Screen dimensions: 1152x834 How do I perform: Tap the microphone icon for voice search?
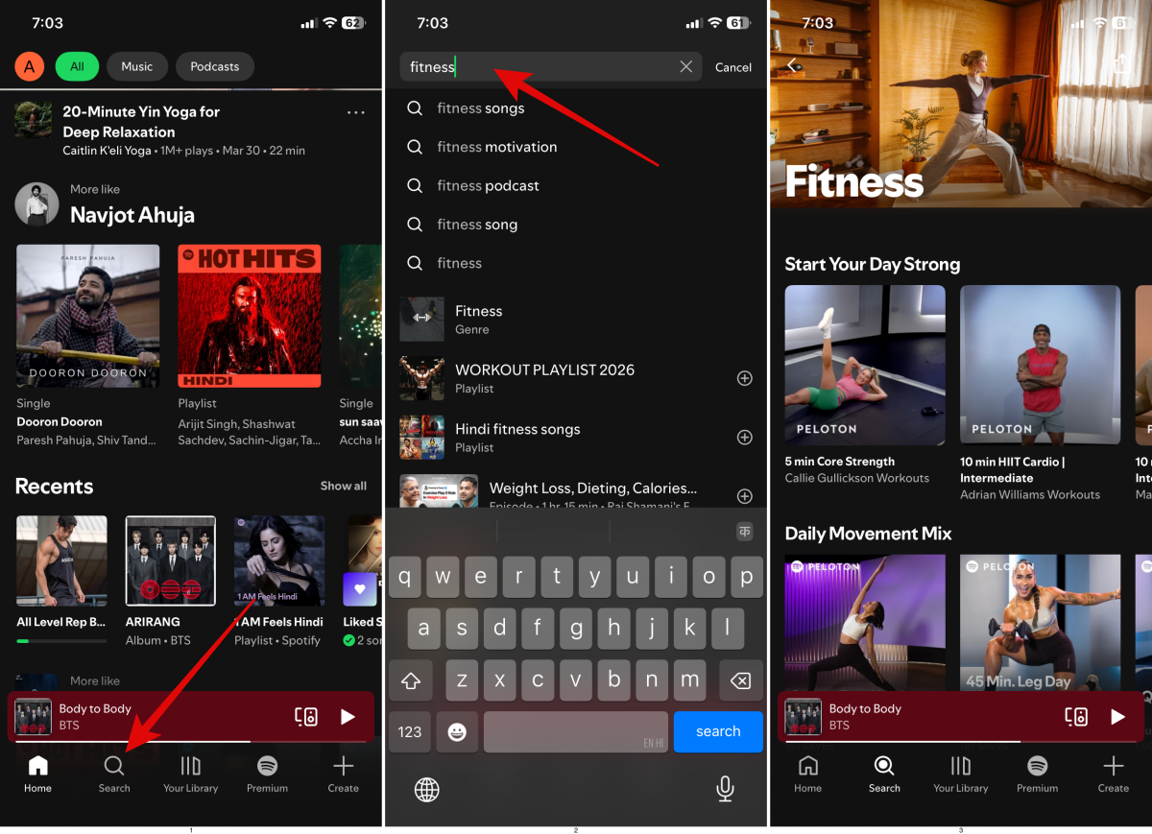pyautogui.click(x=725, y=789)
